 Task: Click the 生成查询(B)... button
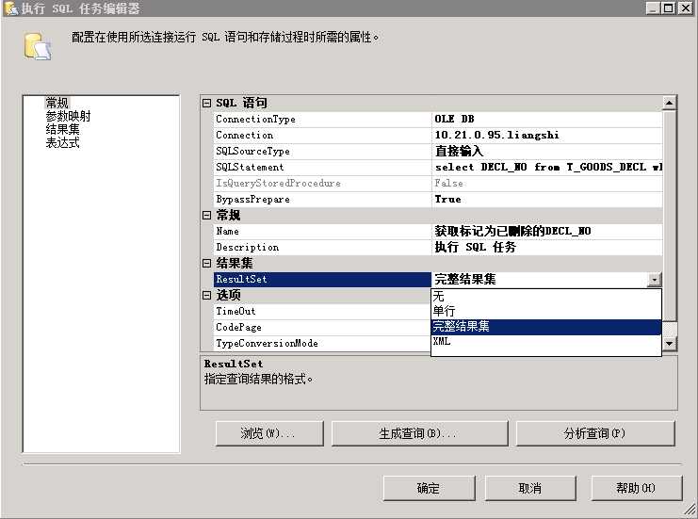(x=419, y=433)
